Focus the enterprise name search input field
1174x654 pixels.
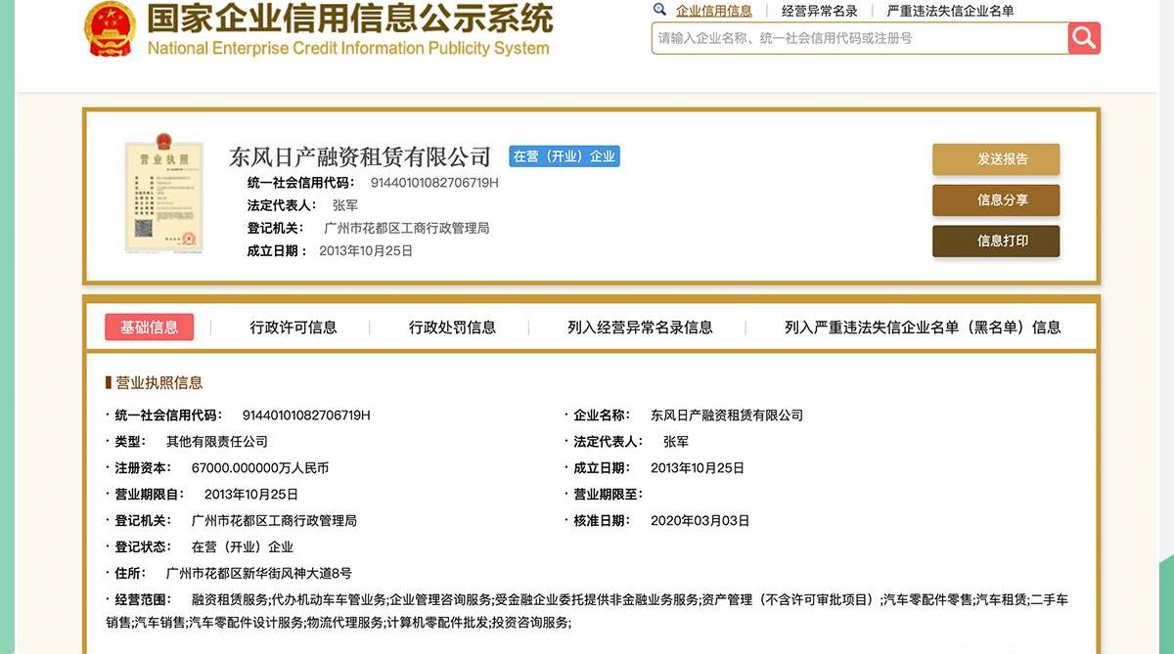tap(860, 38)
